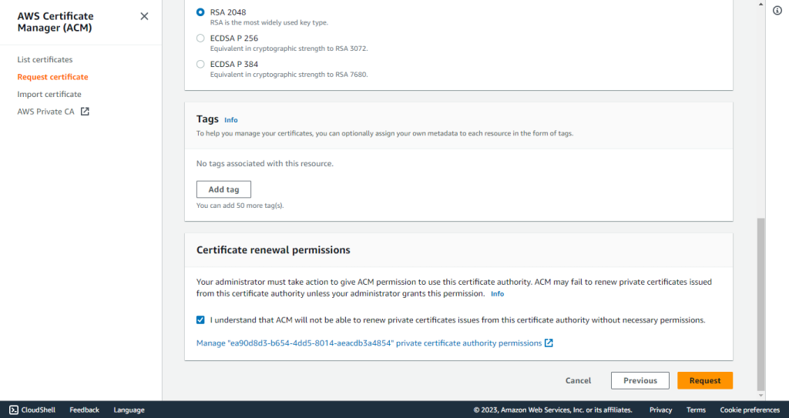Close the ACM navigation panel

click(144, 17)
